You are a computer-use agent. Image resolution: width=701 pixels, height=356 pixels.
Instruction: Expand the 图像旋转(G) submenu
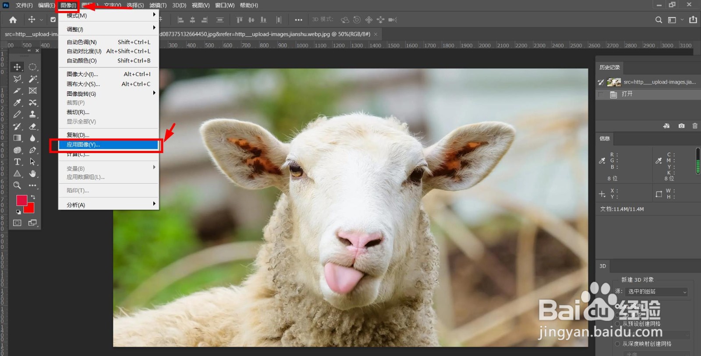coord(109,94)
